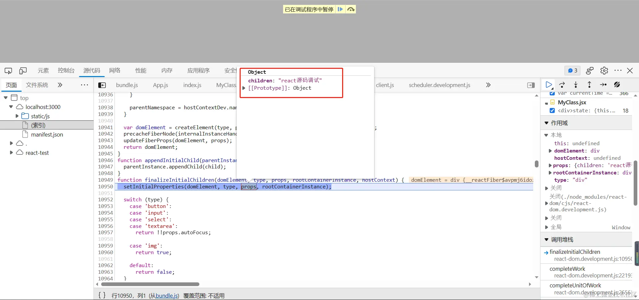The image size is (639, 300).
Task: Open the 性能 panel tab
Action: pyautogui.click(x=141, y=70)
